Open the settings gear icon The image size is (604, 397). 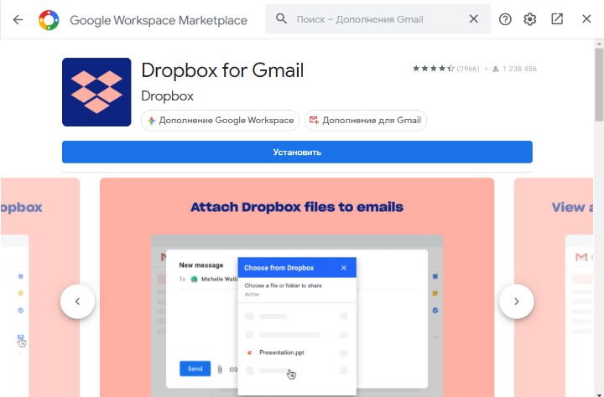point(530,19)
